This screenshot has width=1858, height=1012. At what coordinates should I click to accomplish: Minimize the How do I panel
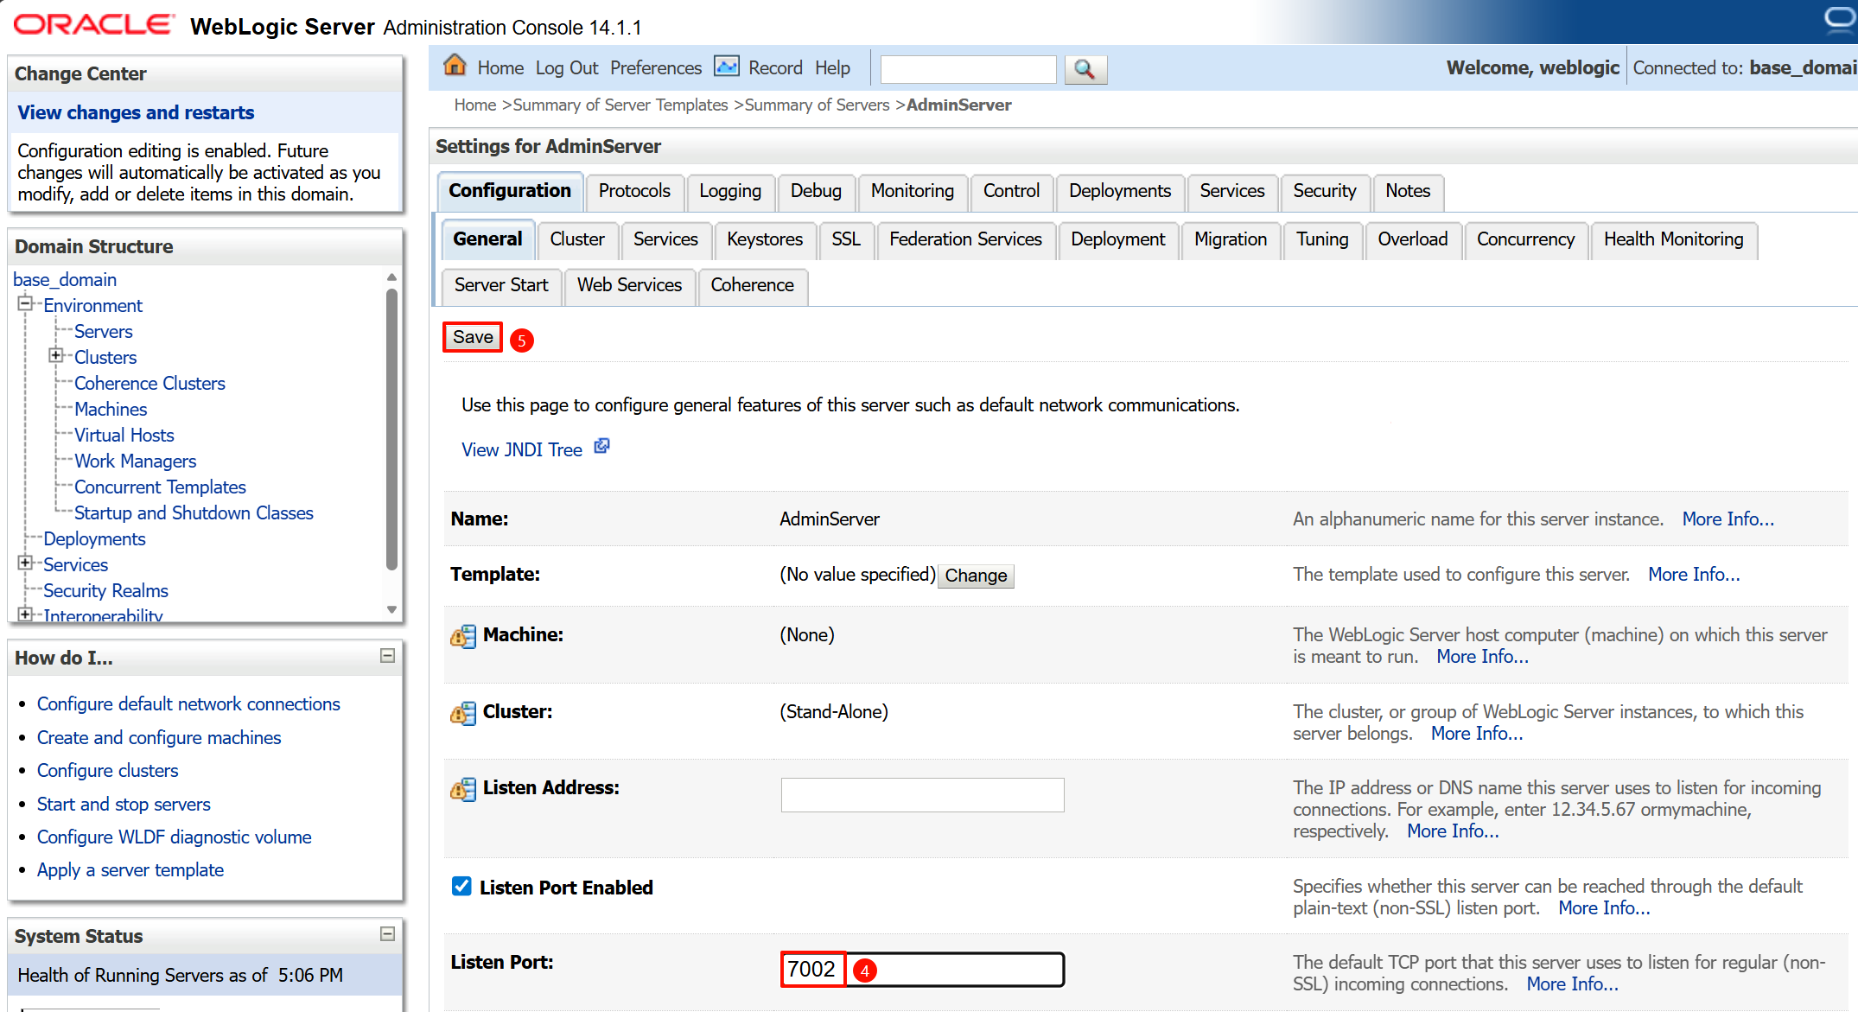pos(388,656)
